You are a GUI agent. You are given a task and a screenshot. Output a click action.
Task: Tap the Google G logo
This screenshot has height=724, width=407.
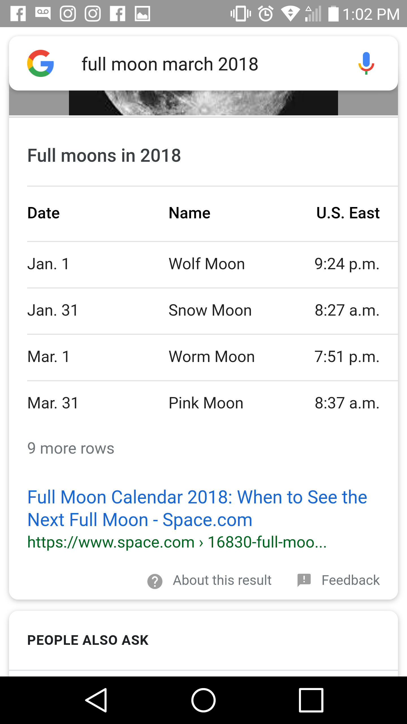[40, 63]
